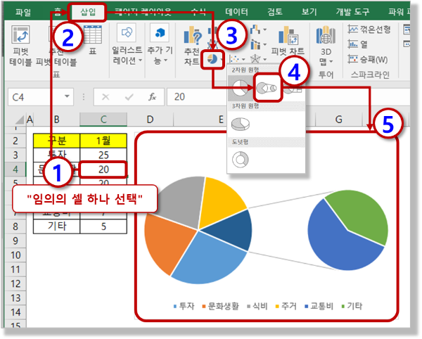Click the yellow 1월 header cell
The width and height of the screenshot is (422, 339).
[x=103, y=141]
